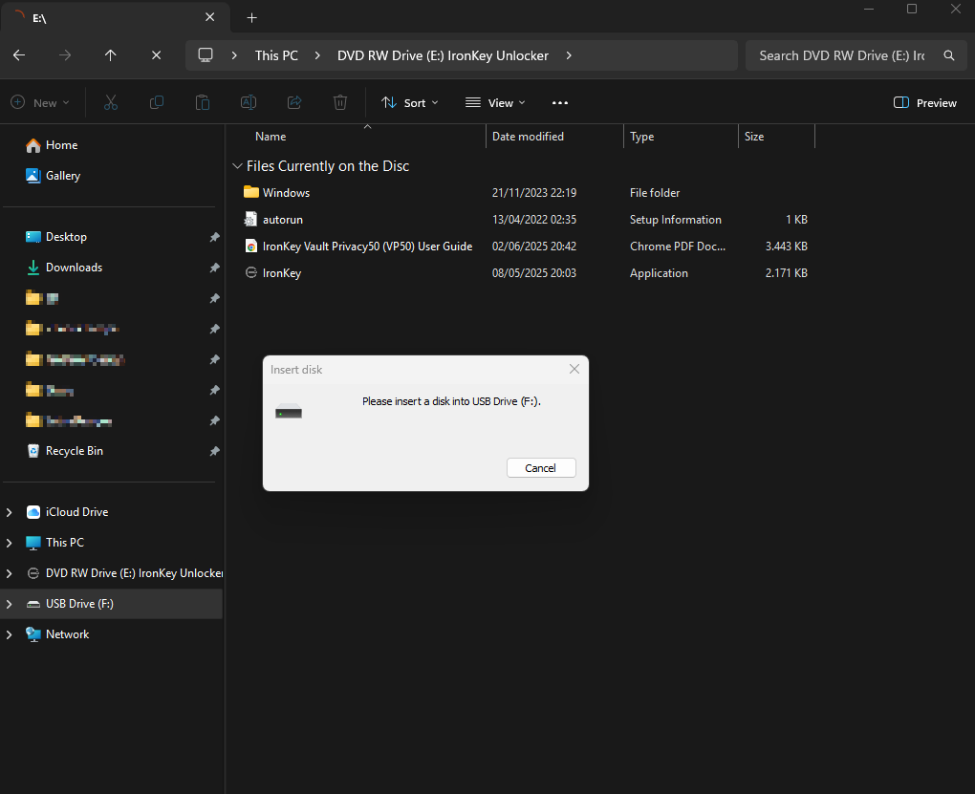The image size is (975, 794).
Task: Open the Sort dropdown menu
Action: [x=409, y=102]
